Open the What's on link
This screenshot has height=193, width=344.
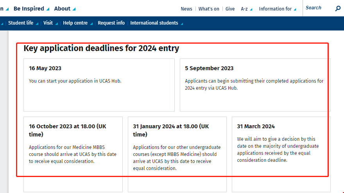click(x=209, y=9)
